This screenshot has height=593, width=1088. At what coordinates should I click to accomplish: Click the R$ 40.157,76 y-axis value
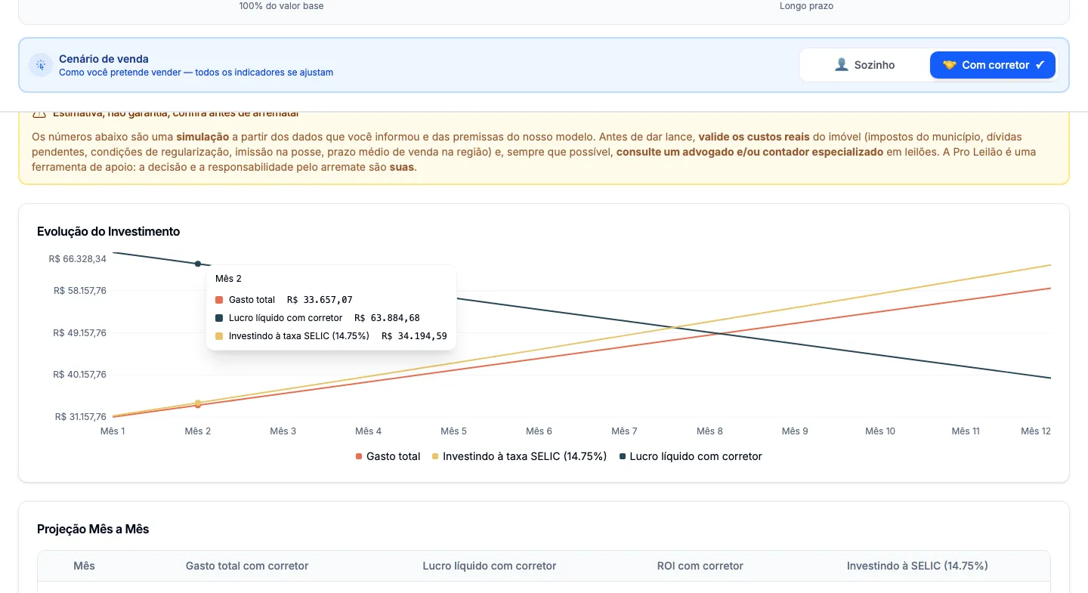tap(80, 375)
